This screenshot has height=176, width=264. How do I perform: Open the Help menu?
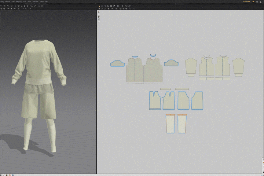pos(47,2)
